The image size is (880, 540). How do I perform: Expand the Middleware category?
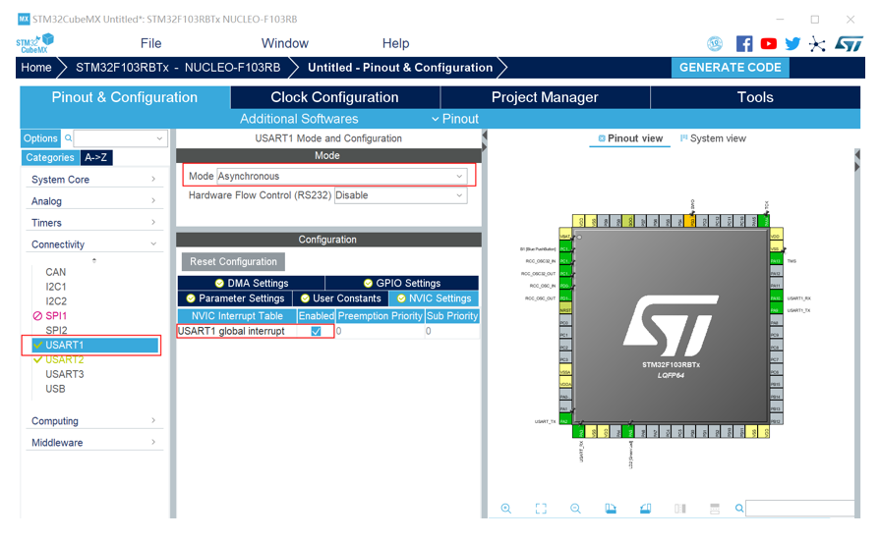click(x=93, y=443)
